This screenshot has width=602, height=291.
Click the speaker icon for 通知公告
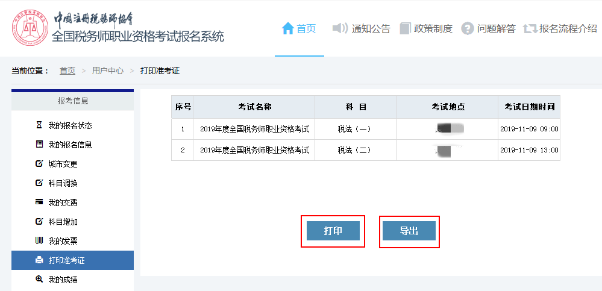(x=340, y=28)
